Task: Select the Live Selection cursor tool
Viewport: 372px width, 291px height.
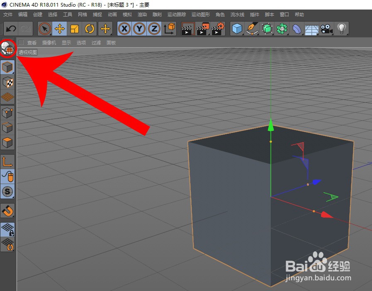Action: (x=45, y=29)
